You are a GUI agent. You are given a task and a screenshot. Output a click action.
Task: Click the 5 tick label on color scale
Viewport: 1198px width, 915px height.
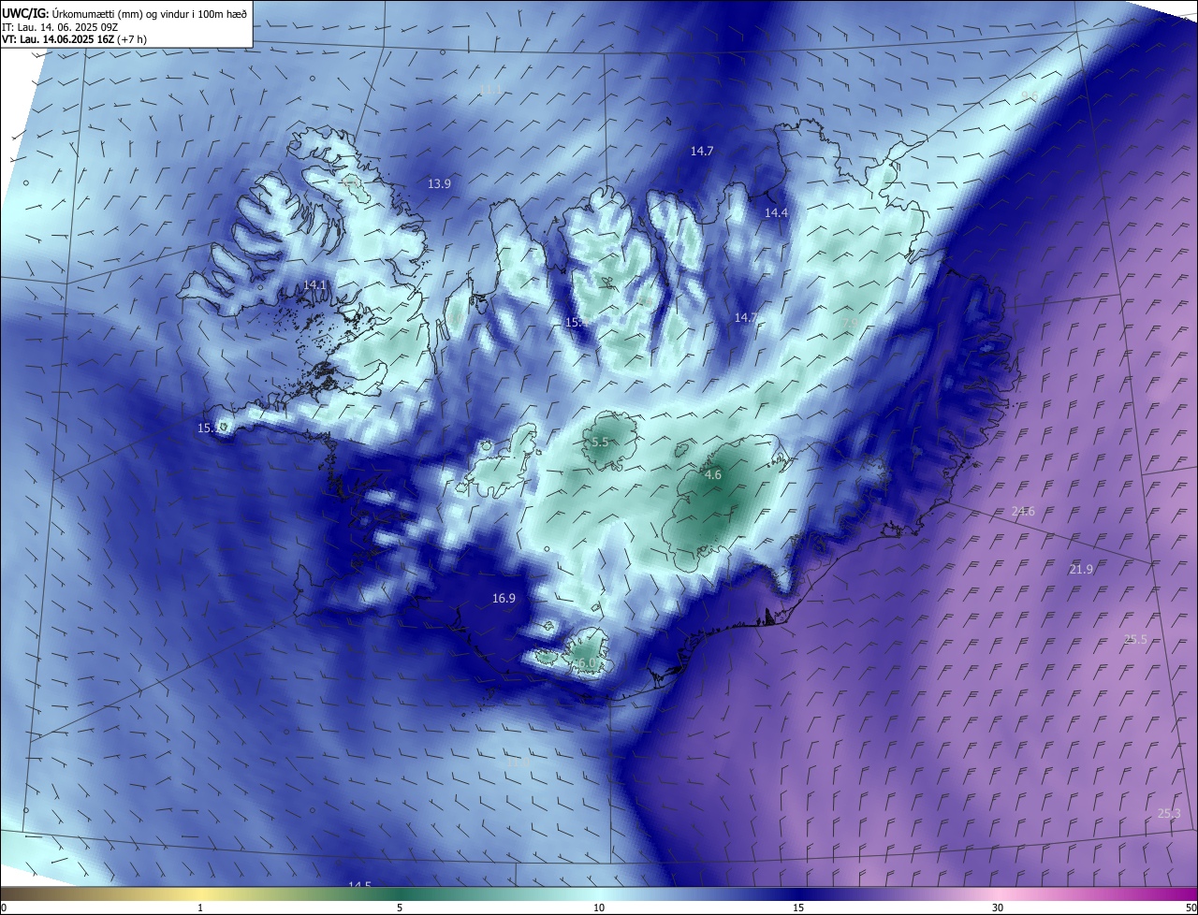click(x=400, y=908)
